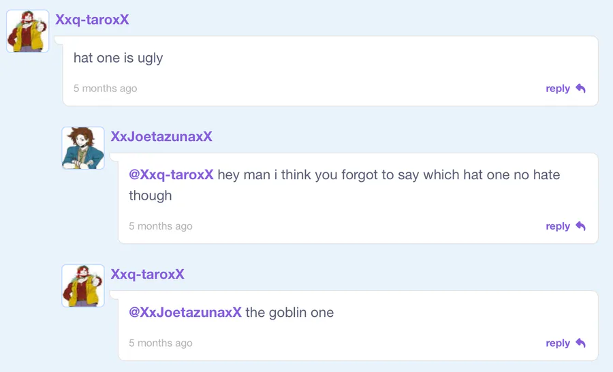This screenshot has height=372, width=613.
Task: Click reply arrow icon on XxJoetazunaxX's comment
Action: (x=580, y=226)
